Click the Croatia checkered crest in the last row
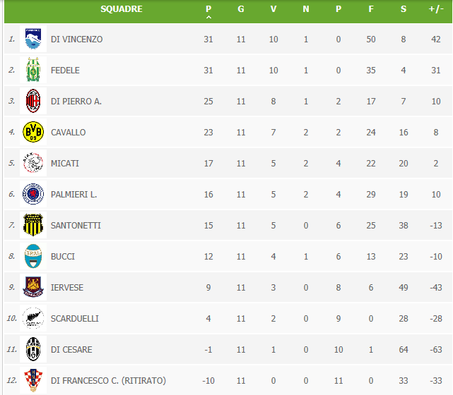Image resolution: width=453 pixels, height=395 pixels. click(33, 380)
